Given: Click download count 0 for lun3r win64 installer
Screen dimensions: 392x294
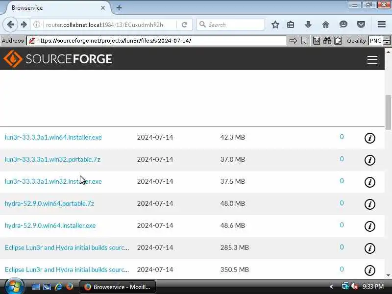Looking at the screenshot, I should 342,137.
